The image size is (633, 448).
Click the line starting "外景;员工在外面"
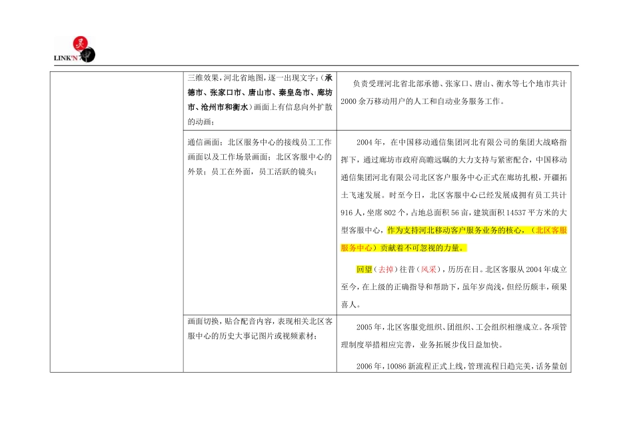click(253, 172)
